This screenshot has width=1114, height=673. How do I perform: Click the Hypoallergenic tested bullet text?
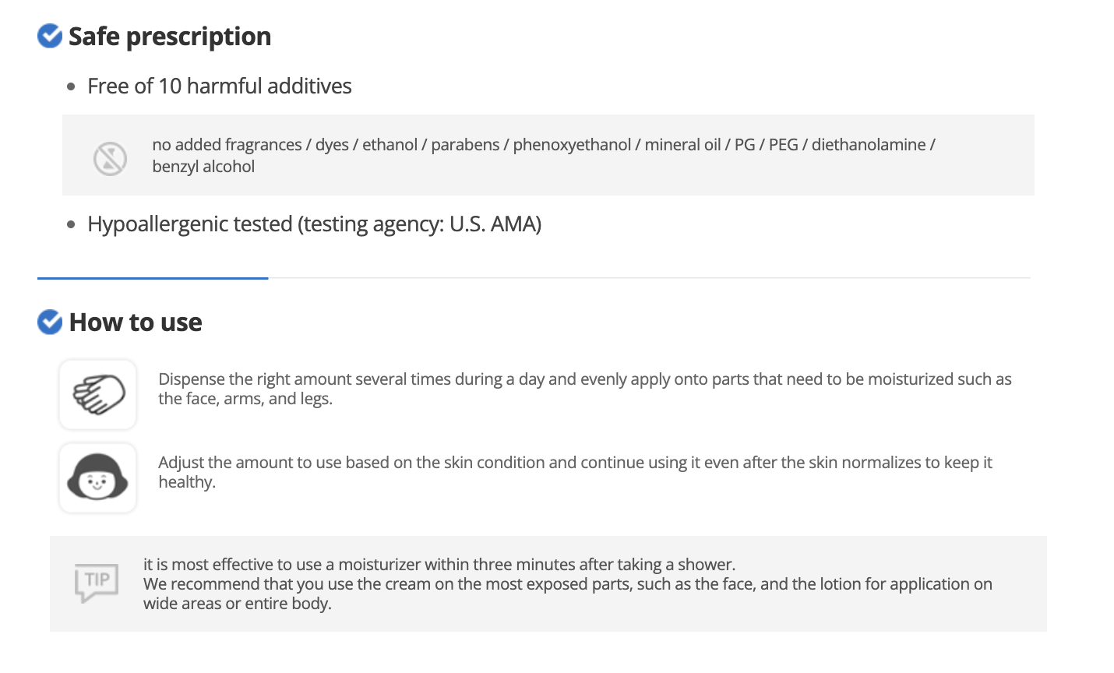[314, 224]
